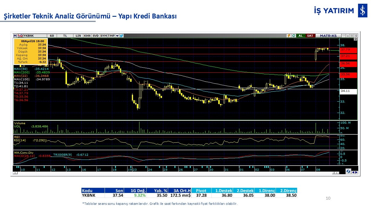Click the İş Yatırım logo emblem
The width and height of the screenshot is (371, 208).
(x=362, y=11)
